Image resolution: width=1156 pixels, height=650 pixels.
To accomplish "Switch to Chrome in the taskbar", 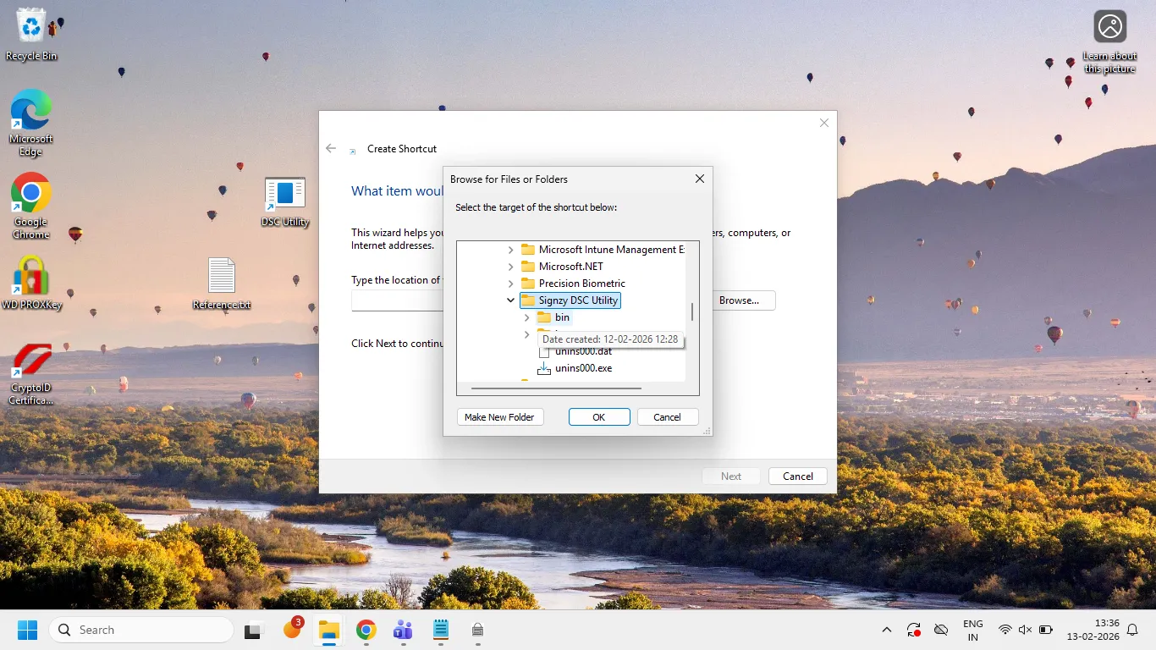I will point(366,631).
